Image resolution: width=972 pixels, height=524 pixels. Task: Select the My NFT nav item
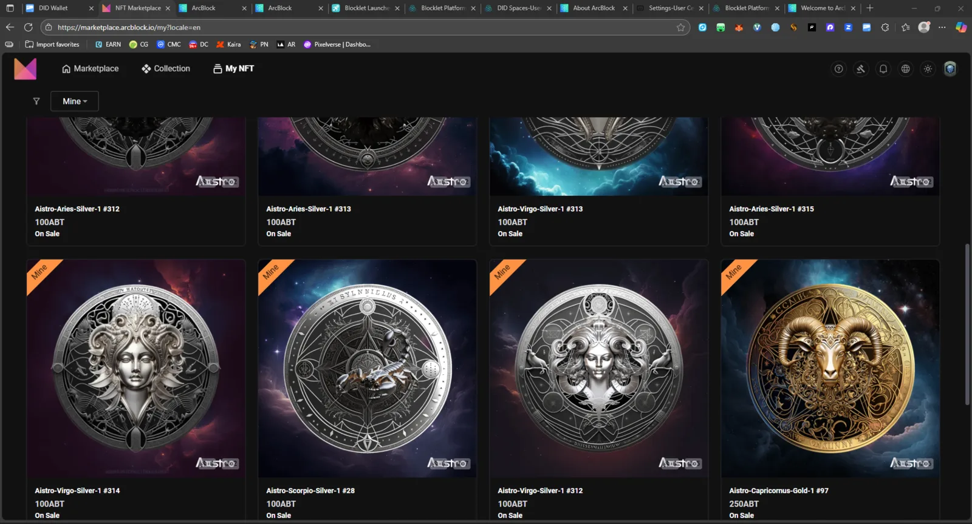click(233, 69)
